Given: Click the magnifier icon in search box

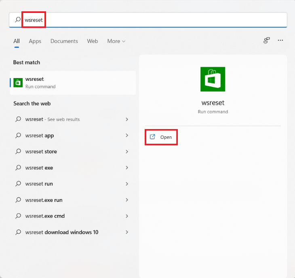Looking at the screenshot, I should click(x=17, y=19).
